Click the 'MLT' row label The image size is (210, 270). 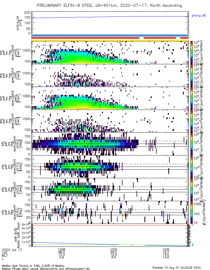pos(5,255)
